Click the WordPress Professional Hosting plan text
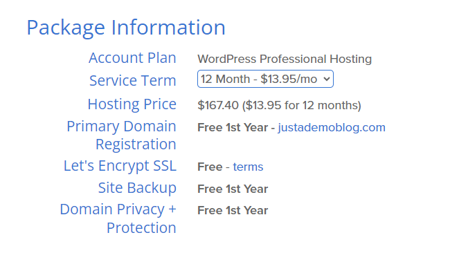This screenshot has width=468, height=253. 285,59
